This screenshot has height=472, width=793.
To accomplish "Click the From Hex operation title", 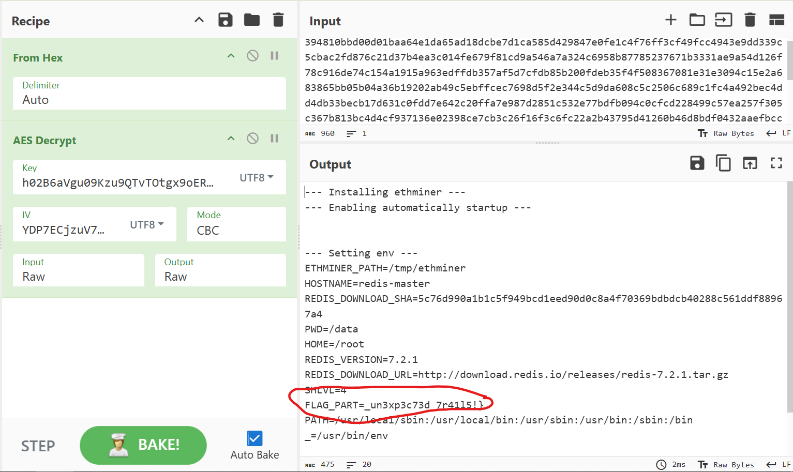I will [38, 58].
